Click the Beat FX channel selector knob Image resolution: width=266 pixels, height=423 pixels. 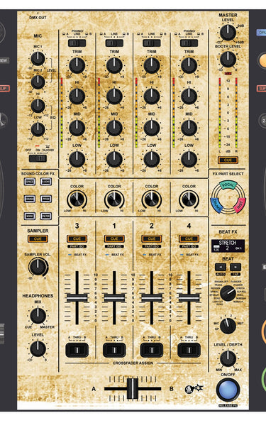click(x=228, y=326)
